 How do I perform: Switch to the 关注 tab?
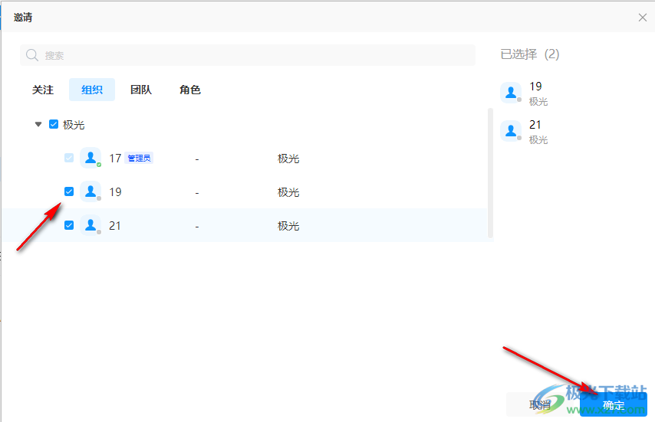[43, 90]
